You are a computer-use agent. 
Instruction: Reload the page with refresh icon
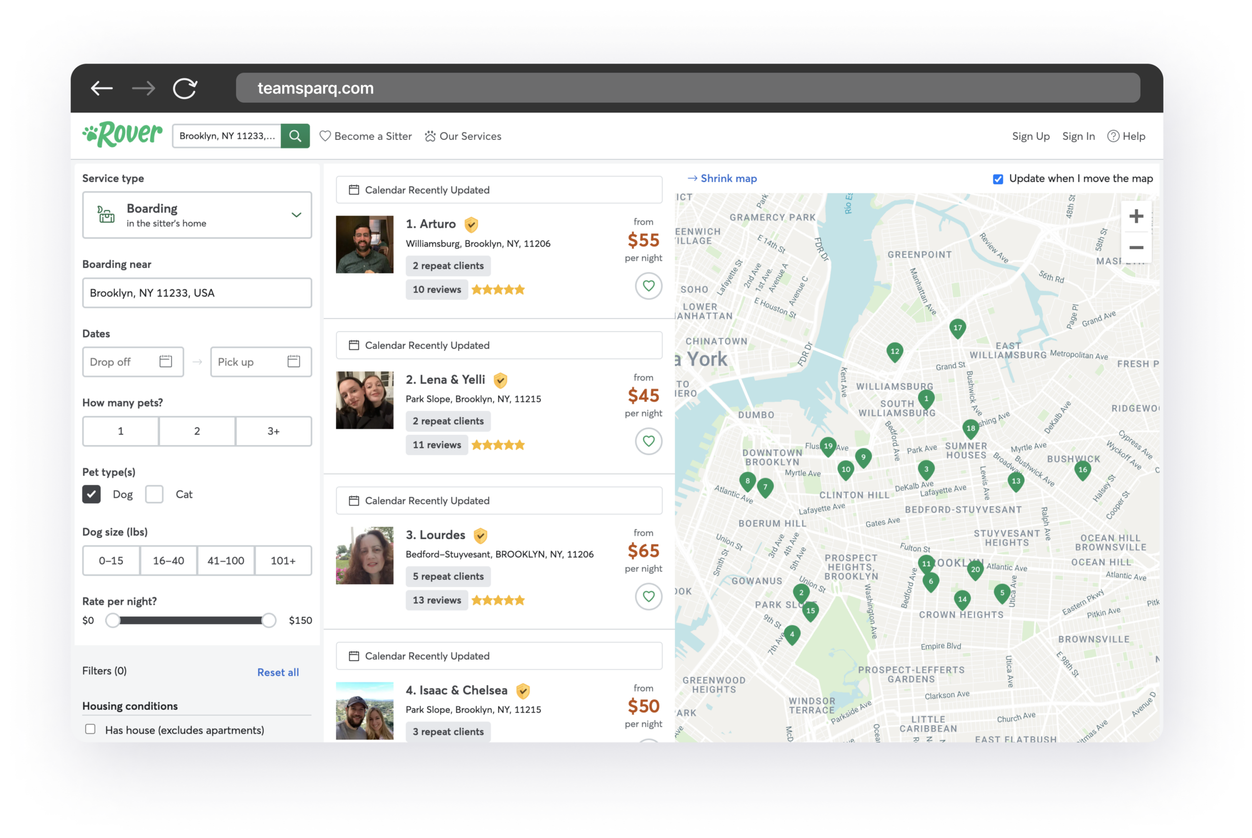(185, 88)
